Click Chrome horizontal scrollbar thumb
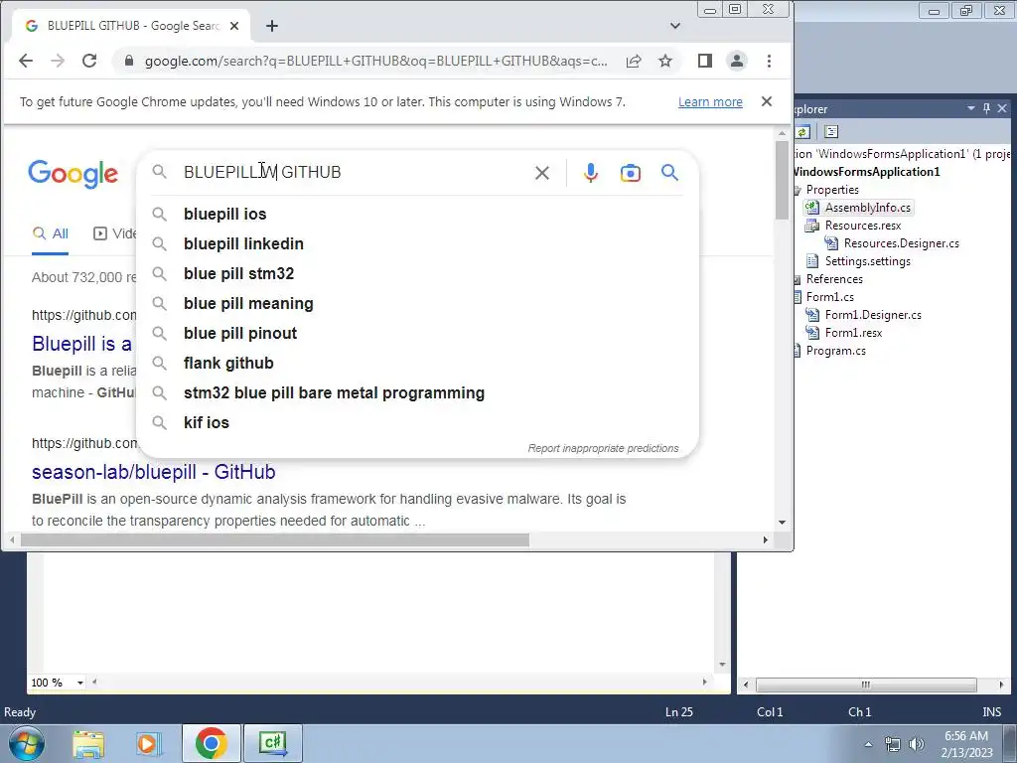The height and width of the screenshot is (763, 1017). click(x=275, y=539)
